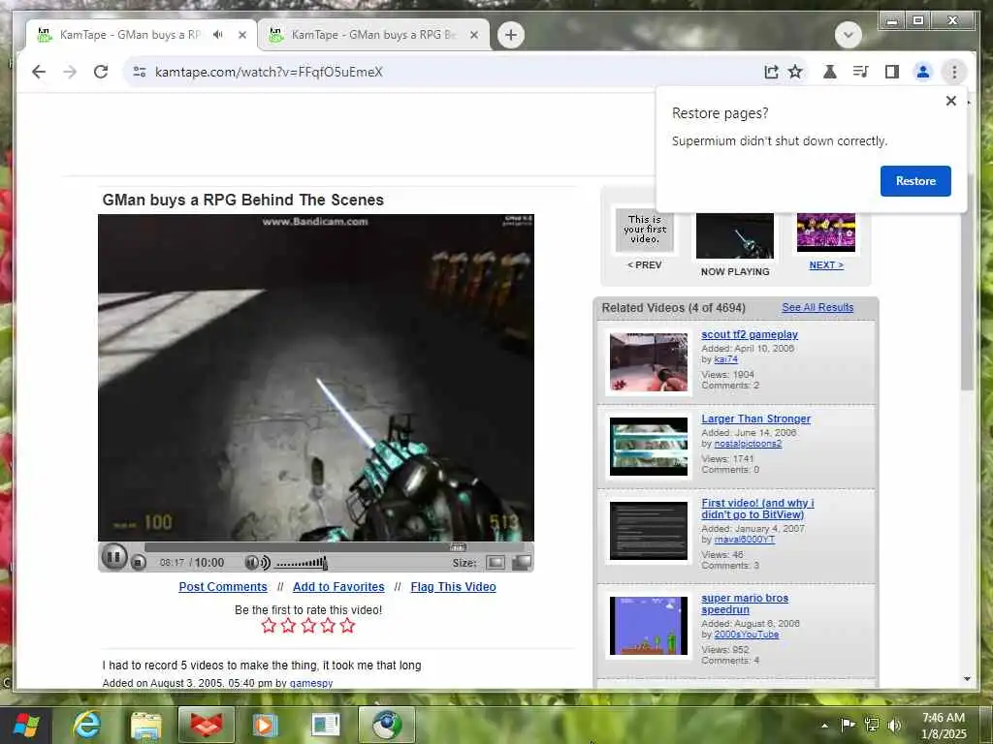This screenshot has width=993, height=744.
Task: Open Action Center flag tray icon
Action: pos(848,725)
